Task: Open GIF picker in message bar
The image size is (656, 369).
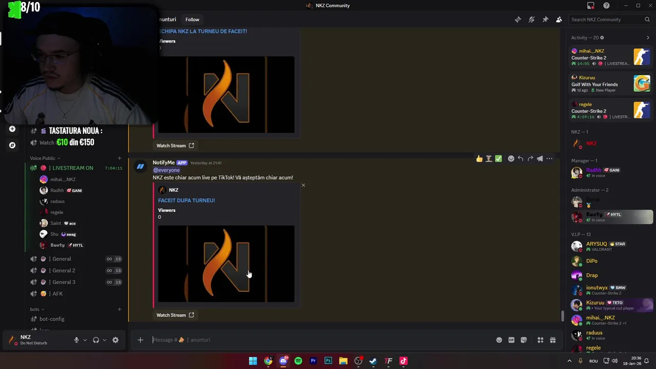Action: click(x=511, y=340)
